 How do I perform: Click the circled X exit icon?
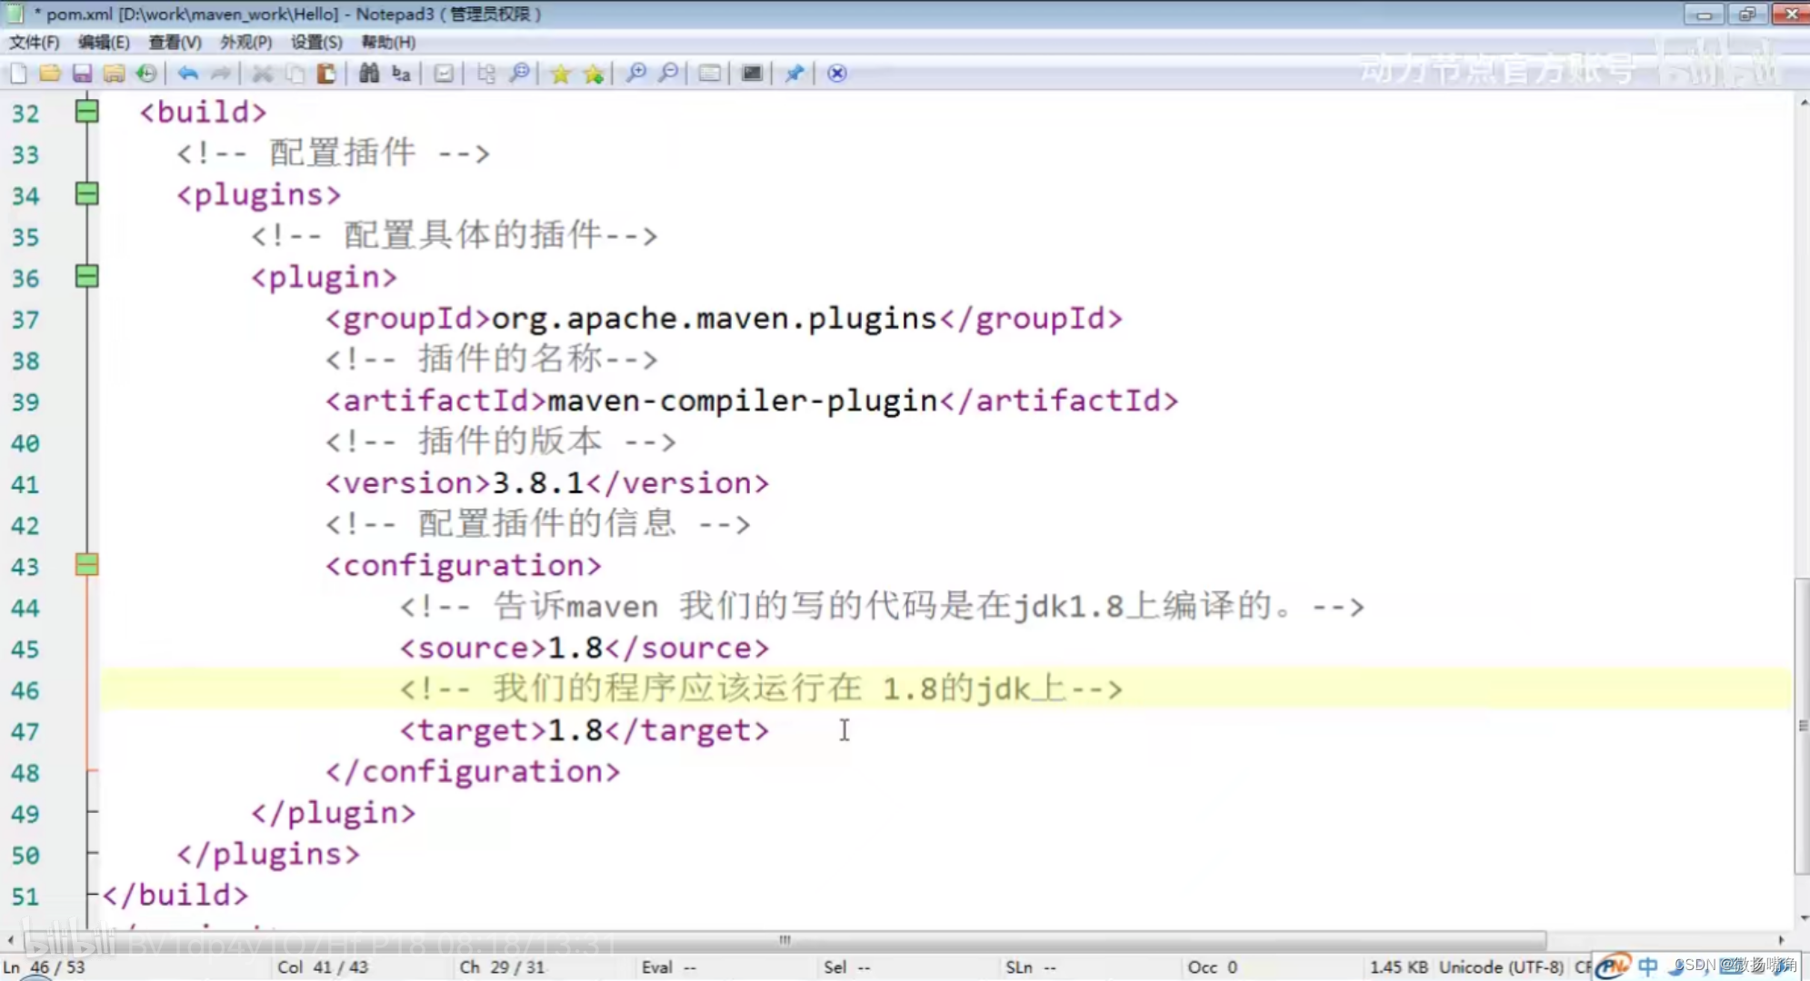pos(837,74)
